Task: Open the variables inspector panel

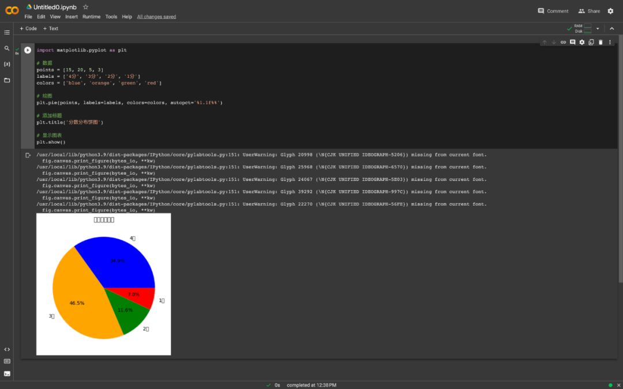Action: click(7, 65)
